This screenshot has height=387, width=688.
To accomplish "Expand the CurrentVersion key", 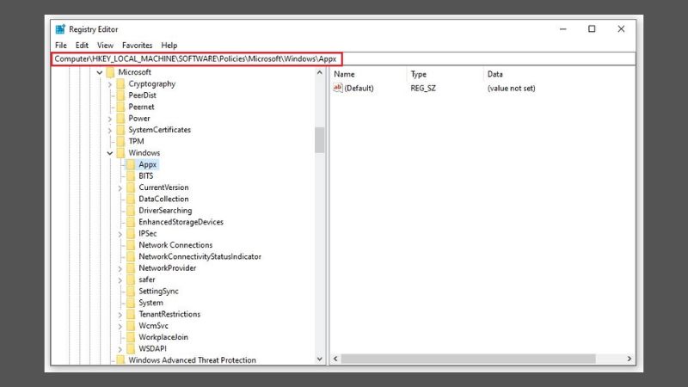I will [120, 187].
